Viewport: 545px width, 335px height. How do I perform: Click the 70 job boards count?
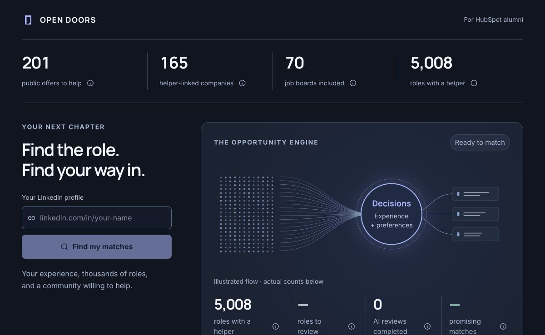pos(295,63)
